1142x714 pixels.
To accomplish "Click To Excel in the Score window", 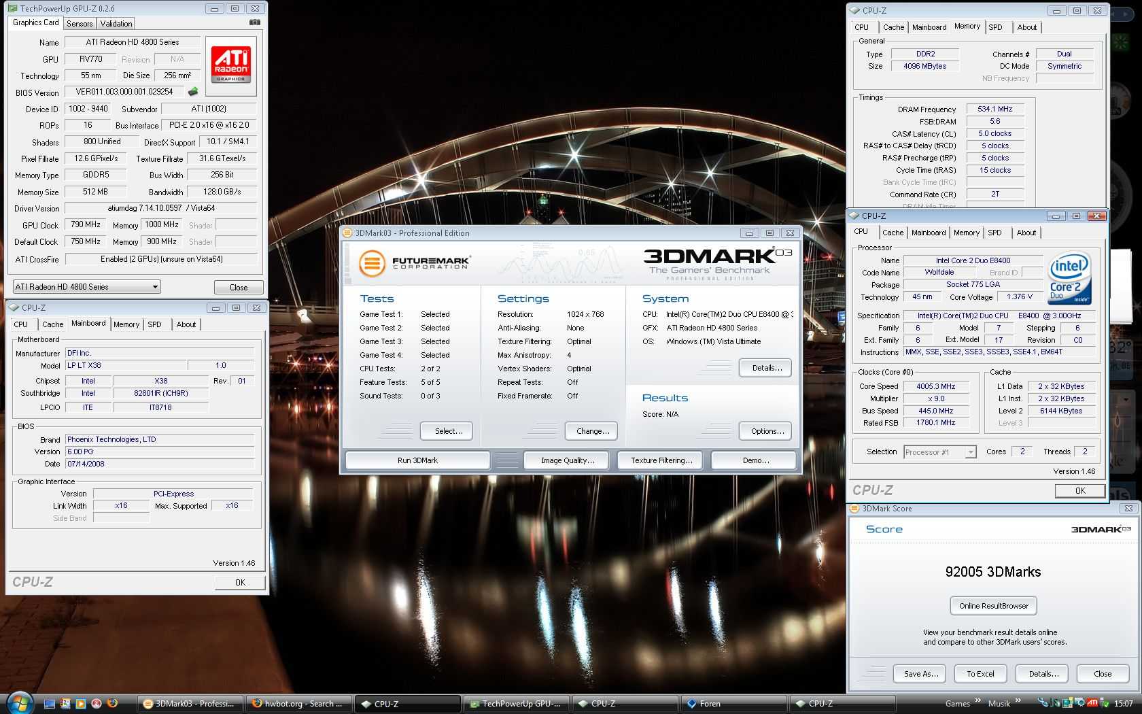I will [980, 674].
